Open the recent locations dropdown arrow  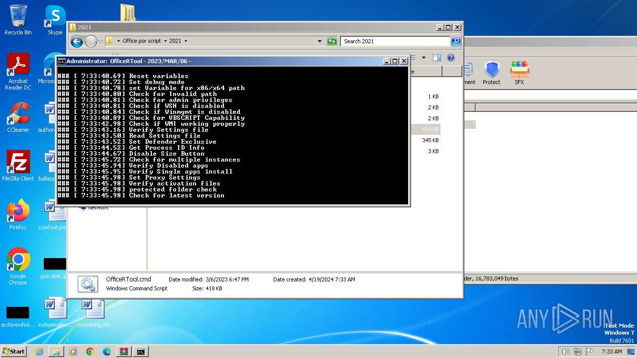(100, 41)
